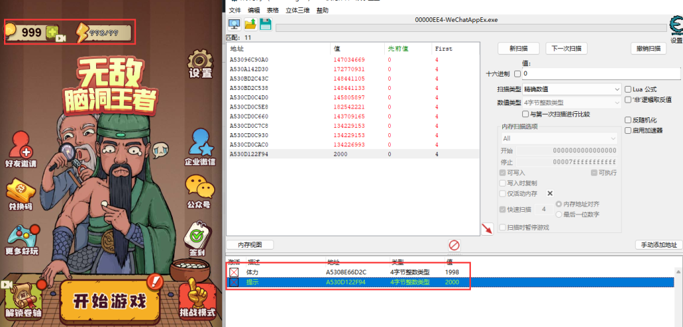Open 编辑 menu
683x327 pixels.
tap(253, 10)
